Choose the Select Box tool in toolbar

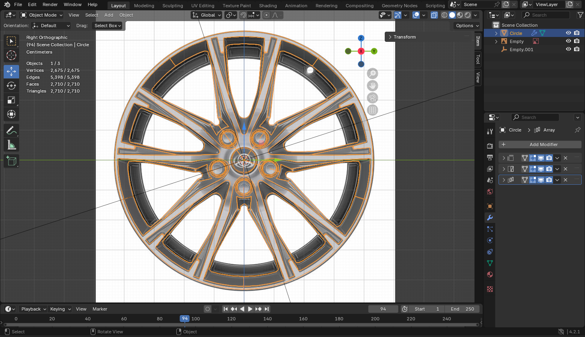point(11,41)
